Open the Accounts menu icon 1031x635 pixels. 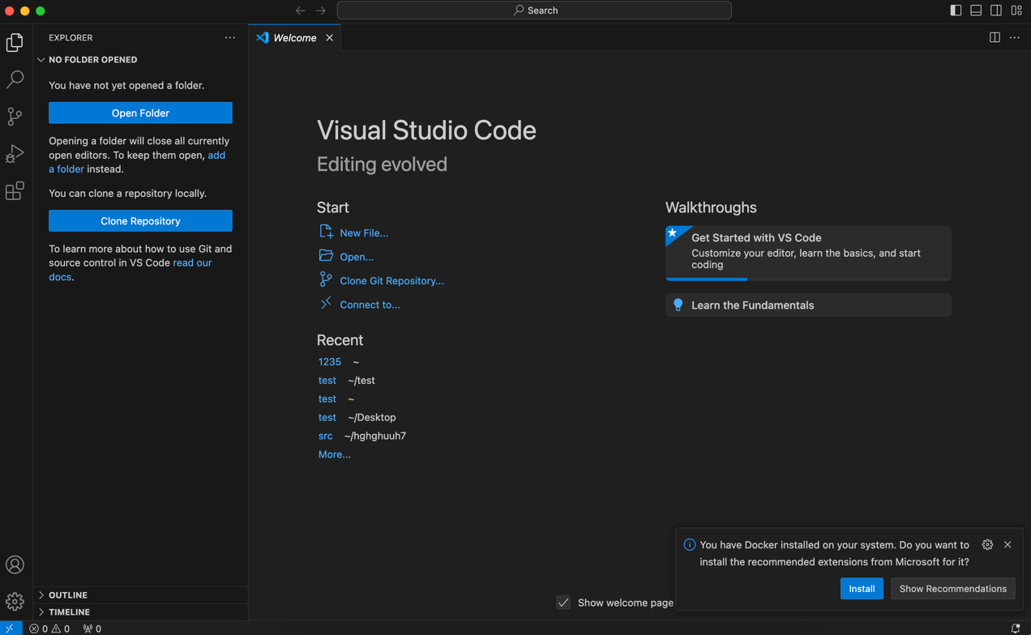coord(15,565)
